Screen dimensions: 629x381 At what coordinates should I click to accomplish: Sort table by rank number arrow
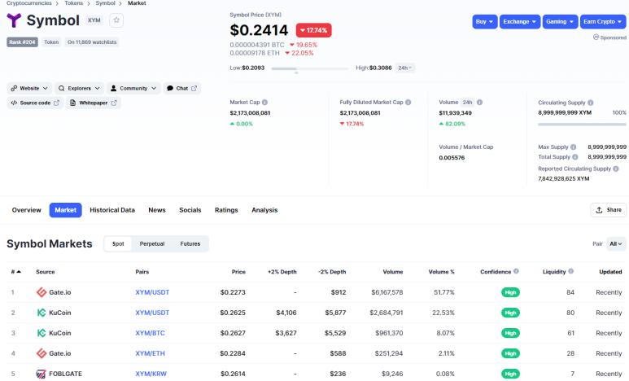click(19, 272)
